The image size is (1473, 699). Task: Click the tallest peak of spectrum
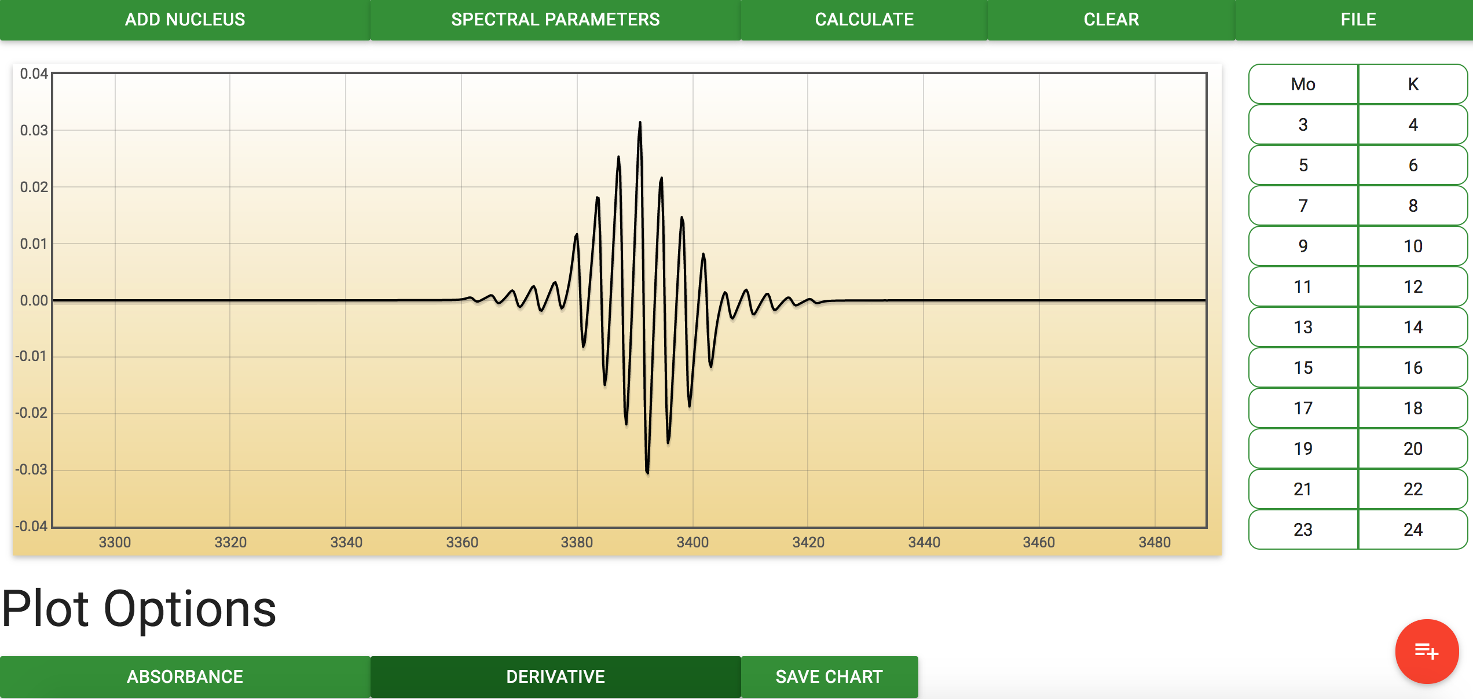640,123
